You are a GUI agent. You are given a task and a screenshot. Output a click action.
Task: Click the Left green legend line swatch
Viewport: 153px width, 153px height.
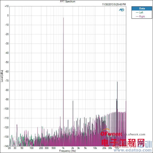pos(137,12)
